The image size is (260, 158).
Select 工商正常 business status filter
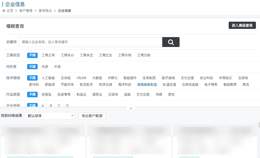coord(48,55)
